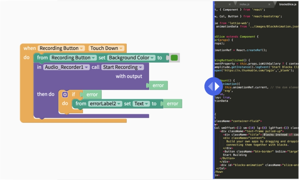Select the error block after set Text to
299x180 pixels.
pyautogui.click(x=172, y=103)
